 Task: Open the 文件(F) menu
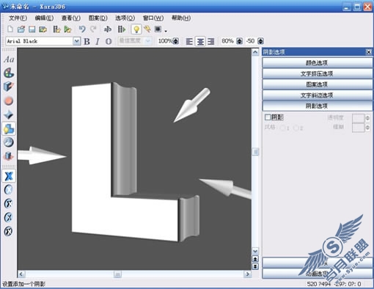(x=18, y=18)
